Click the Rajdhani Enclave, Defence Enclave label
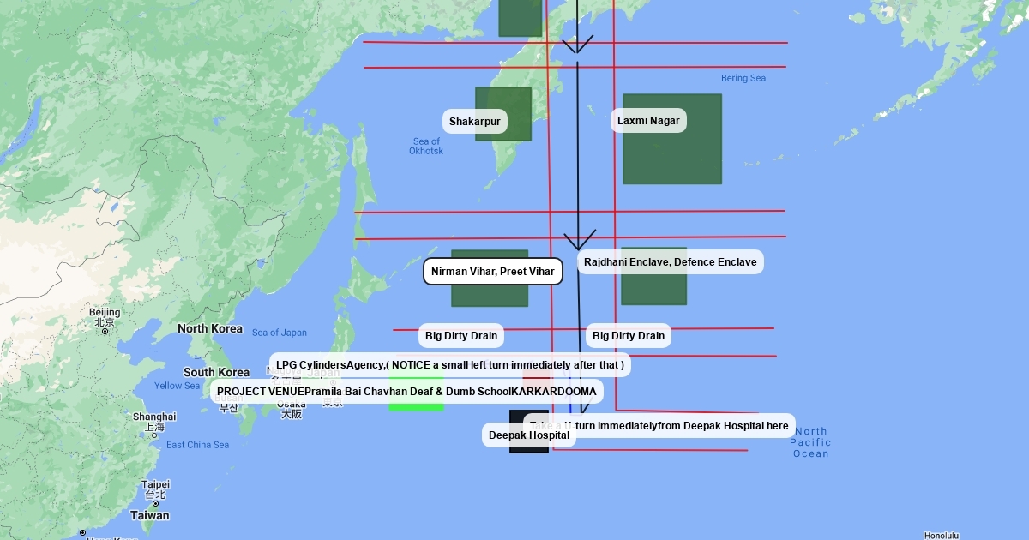The width and height of the screenshot is (1029, 540). [x=670, y=262]
